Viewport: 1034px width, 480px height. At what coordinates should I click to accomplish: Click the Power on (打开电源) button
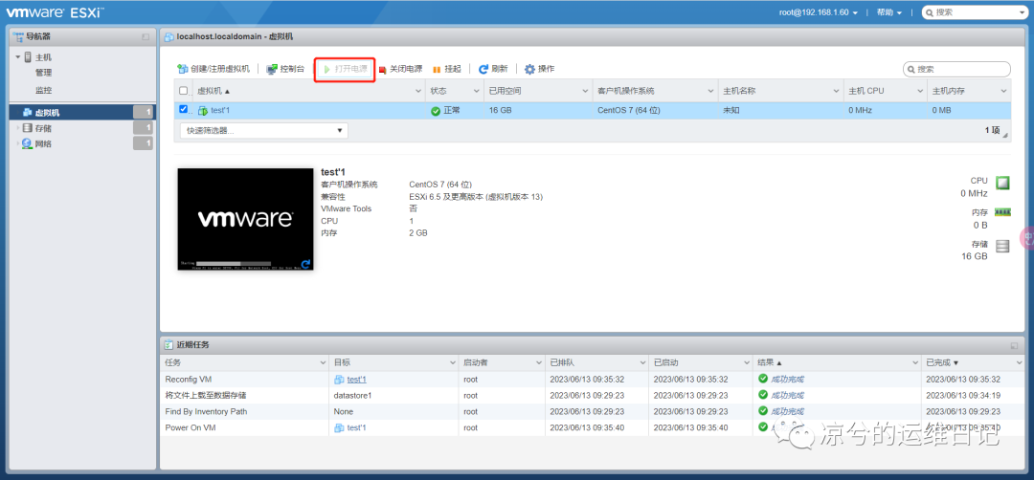pyautogui.click(x=345, y=69)
